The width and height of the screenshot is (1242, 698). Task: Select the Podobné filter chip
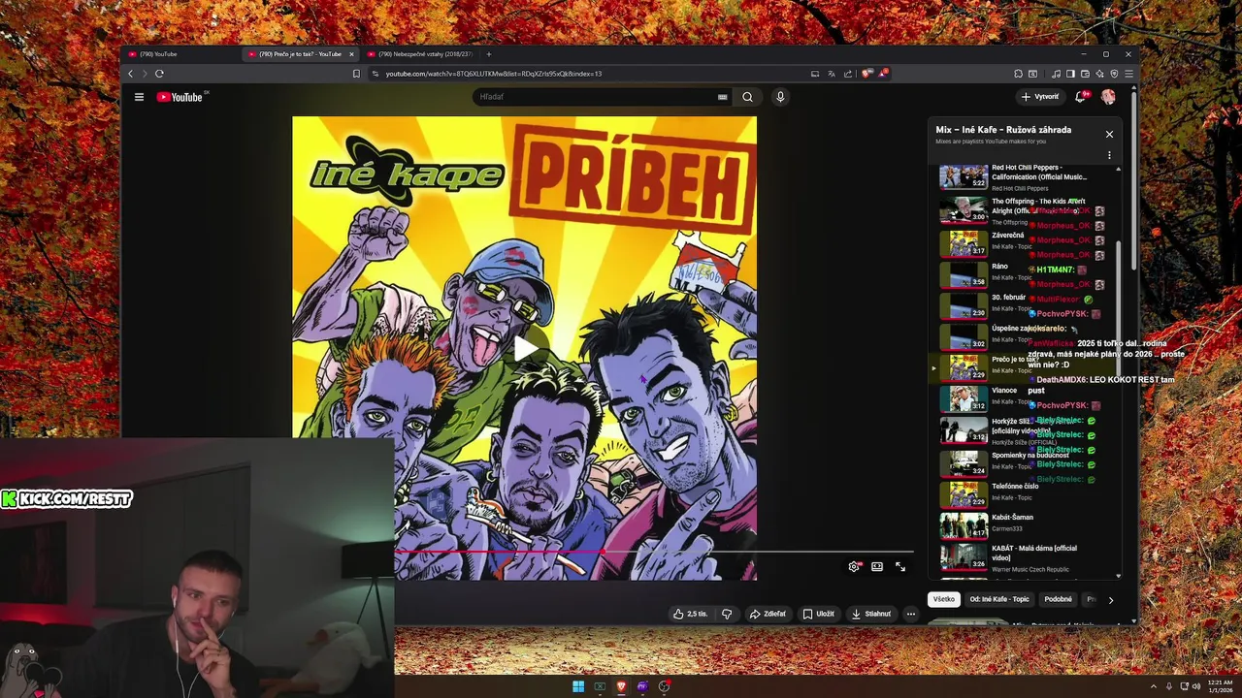1058,599
